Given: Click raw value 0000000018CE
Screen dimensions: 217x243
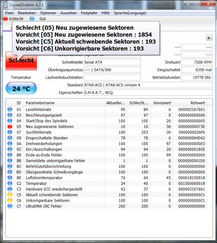Looking at the screenshot, I should [x=192, y=149].
